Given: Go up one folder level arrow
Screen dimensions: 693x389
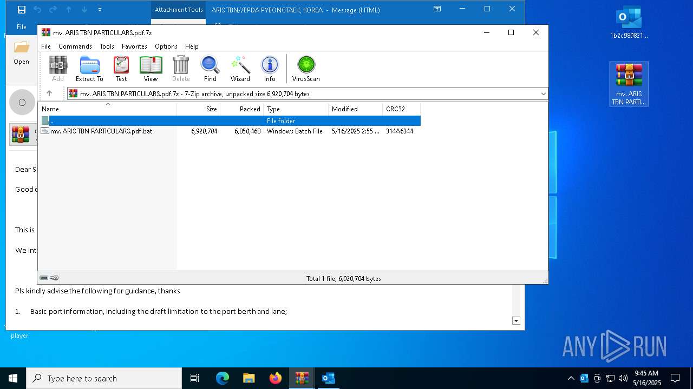Looking at the screenshot, I should tap(49, 93).
